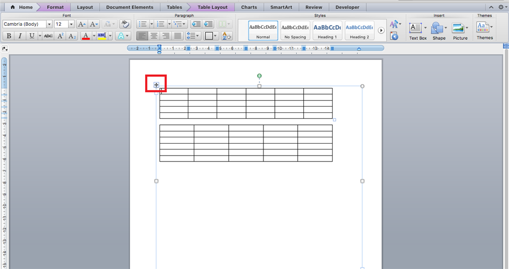Click the right indent marker on ruler

[x=359, y=49]
